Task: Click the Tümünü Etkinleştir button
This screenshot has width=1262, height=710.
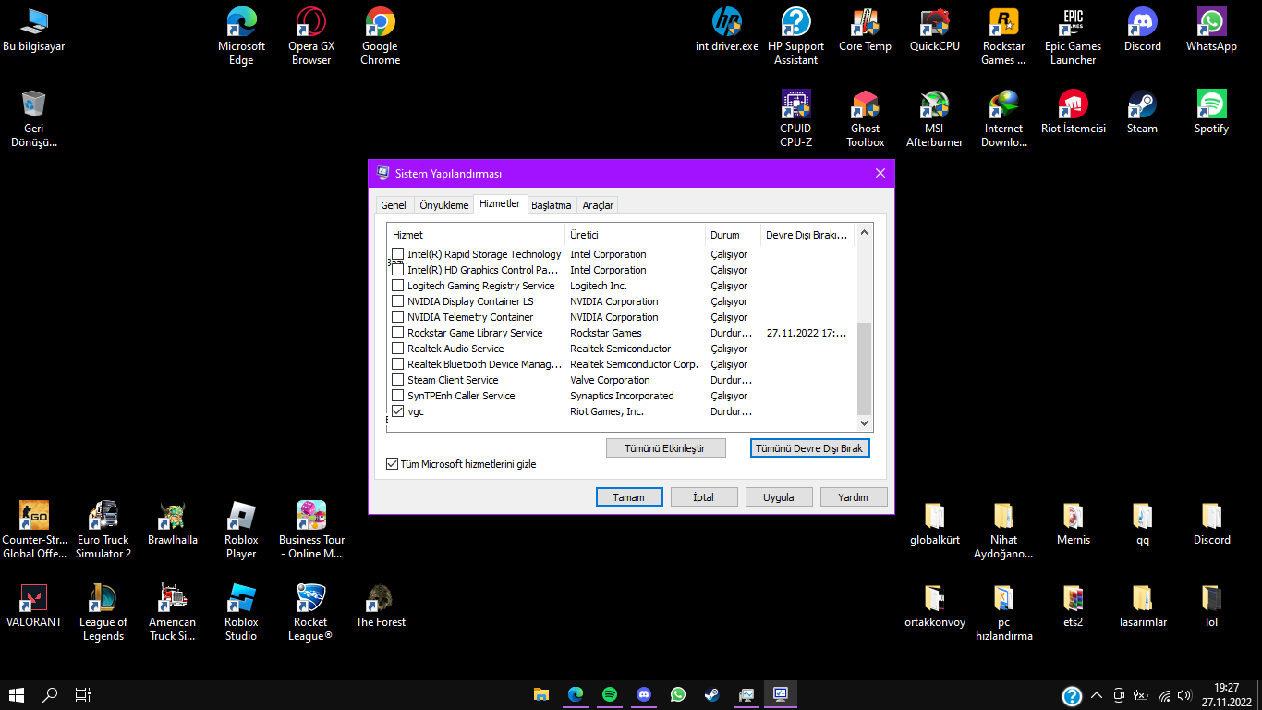Action: (x=665, y=448)
